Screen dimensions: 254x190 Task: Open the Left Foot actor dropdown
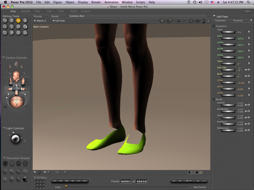[58, 20]
